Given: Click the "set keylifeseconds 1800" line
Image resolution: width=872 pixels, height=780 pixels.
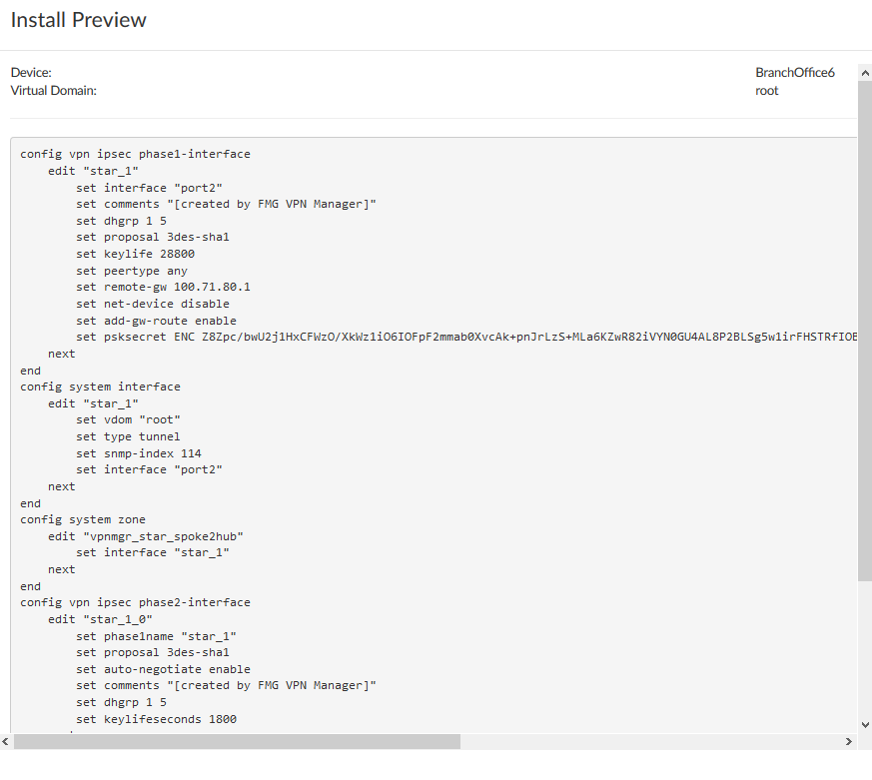Looking at the screenshot, I should tap(156, 719).
